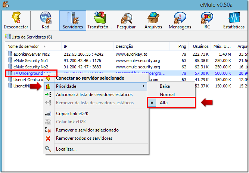This screenshot has width=249, height=173.
Task: Click the magnifier icon beside Localizar
Action: [x=48, y=149]
